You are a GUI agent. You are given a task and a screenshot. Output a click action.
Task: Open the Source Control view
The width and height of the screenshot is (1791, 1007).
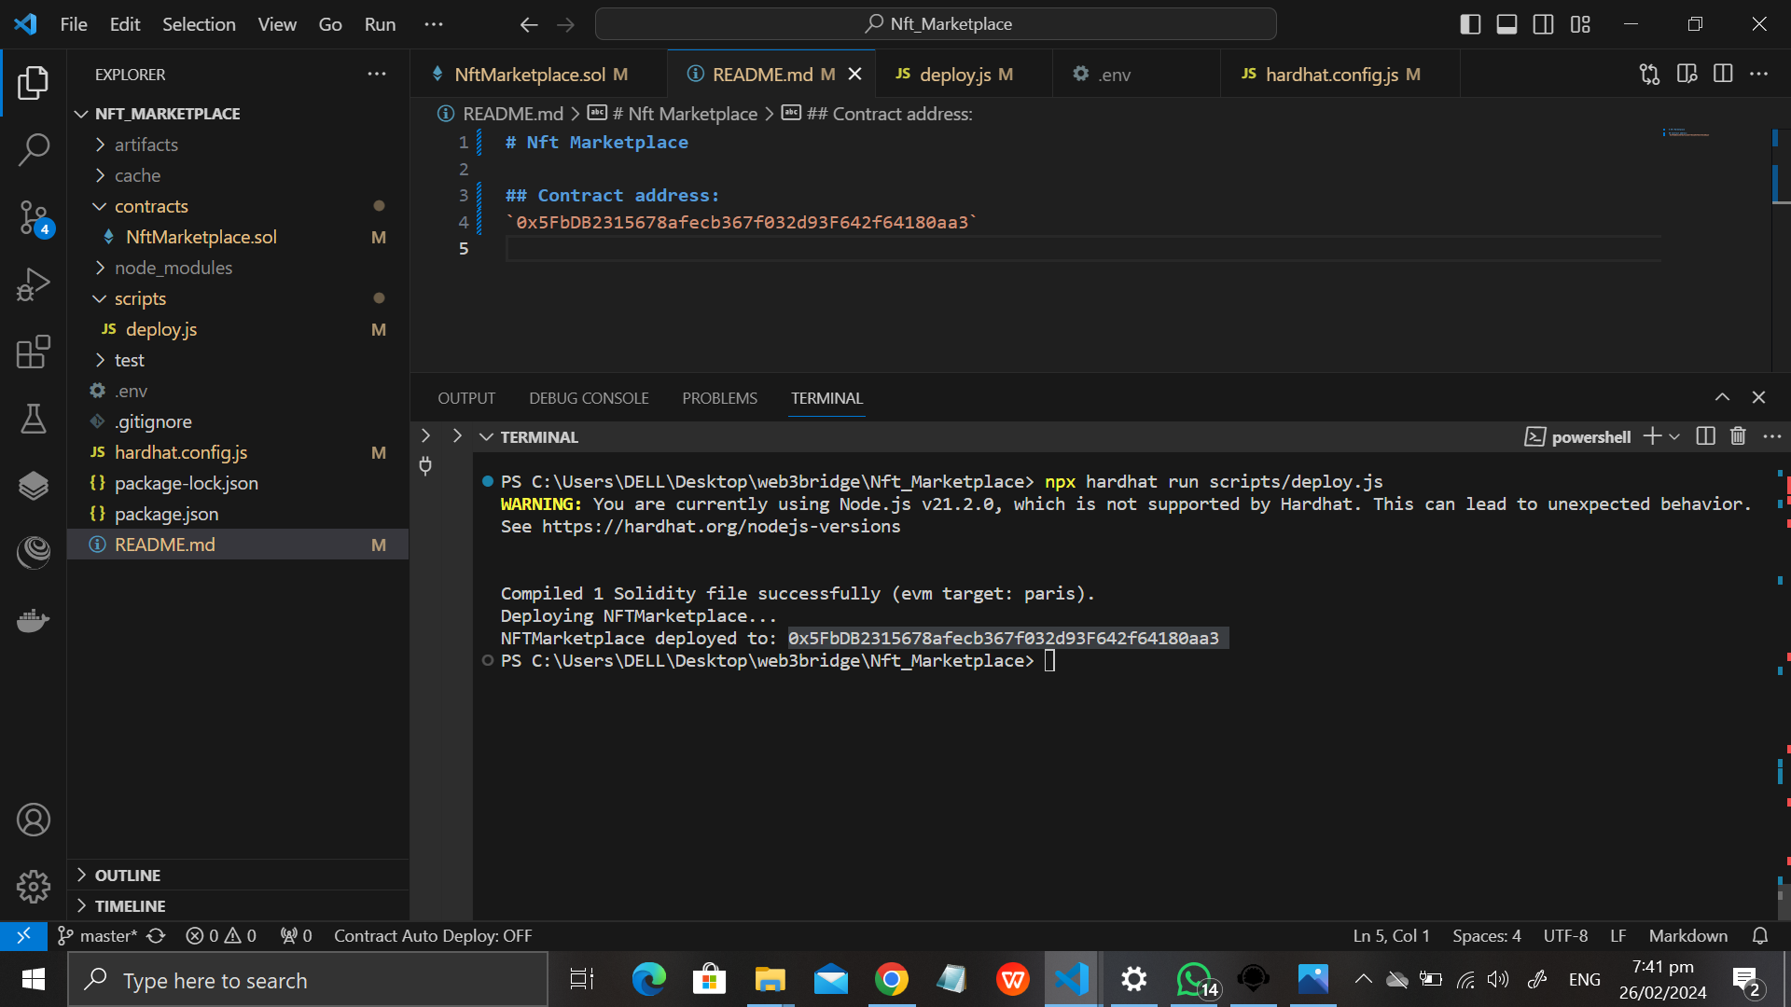(34, 216)
